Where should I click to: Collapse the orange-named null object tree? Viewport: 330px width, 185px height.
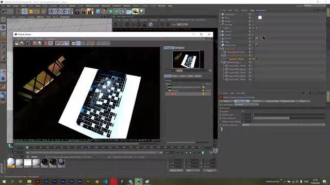click(x=220, y=49)
